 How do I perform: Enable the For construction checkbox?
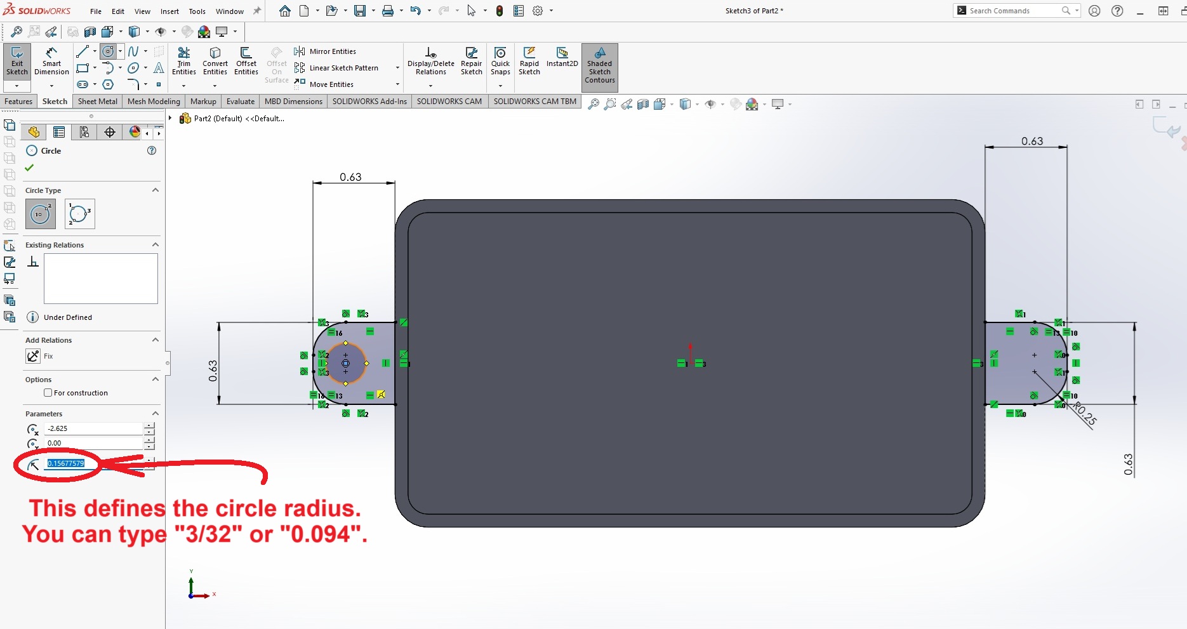pyautogui.click(x=48, y=393)
